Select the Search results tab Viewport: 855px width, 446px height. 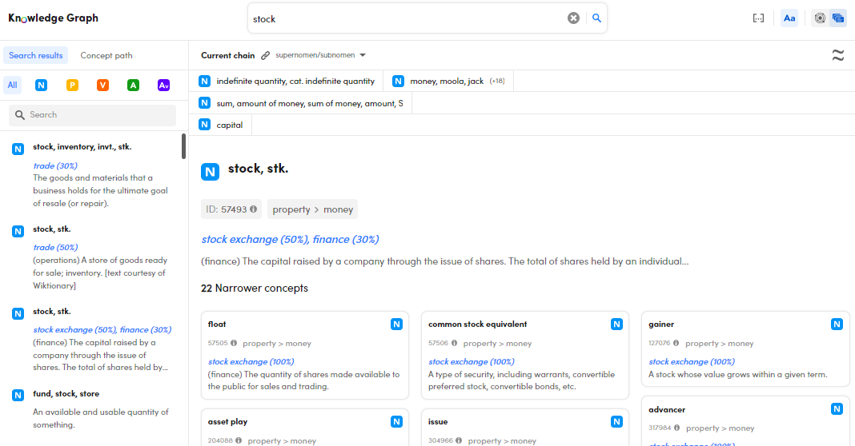tap(35, 56)
